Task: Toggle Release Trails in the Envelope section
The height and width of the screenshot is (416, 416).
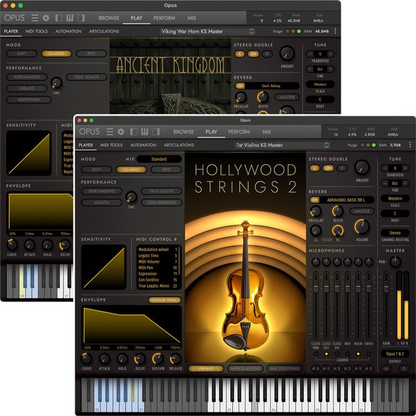Action: pyautogui.click(x=165, y=300)
